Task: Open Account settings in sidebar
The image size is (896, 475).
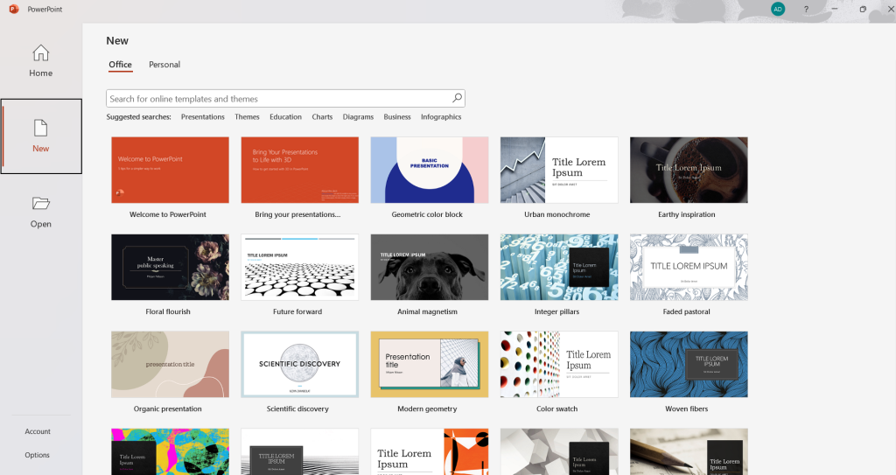Action: 38,431
